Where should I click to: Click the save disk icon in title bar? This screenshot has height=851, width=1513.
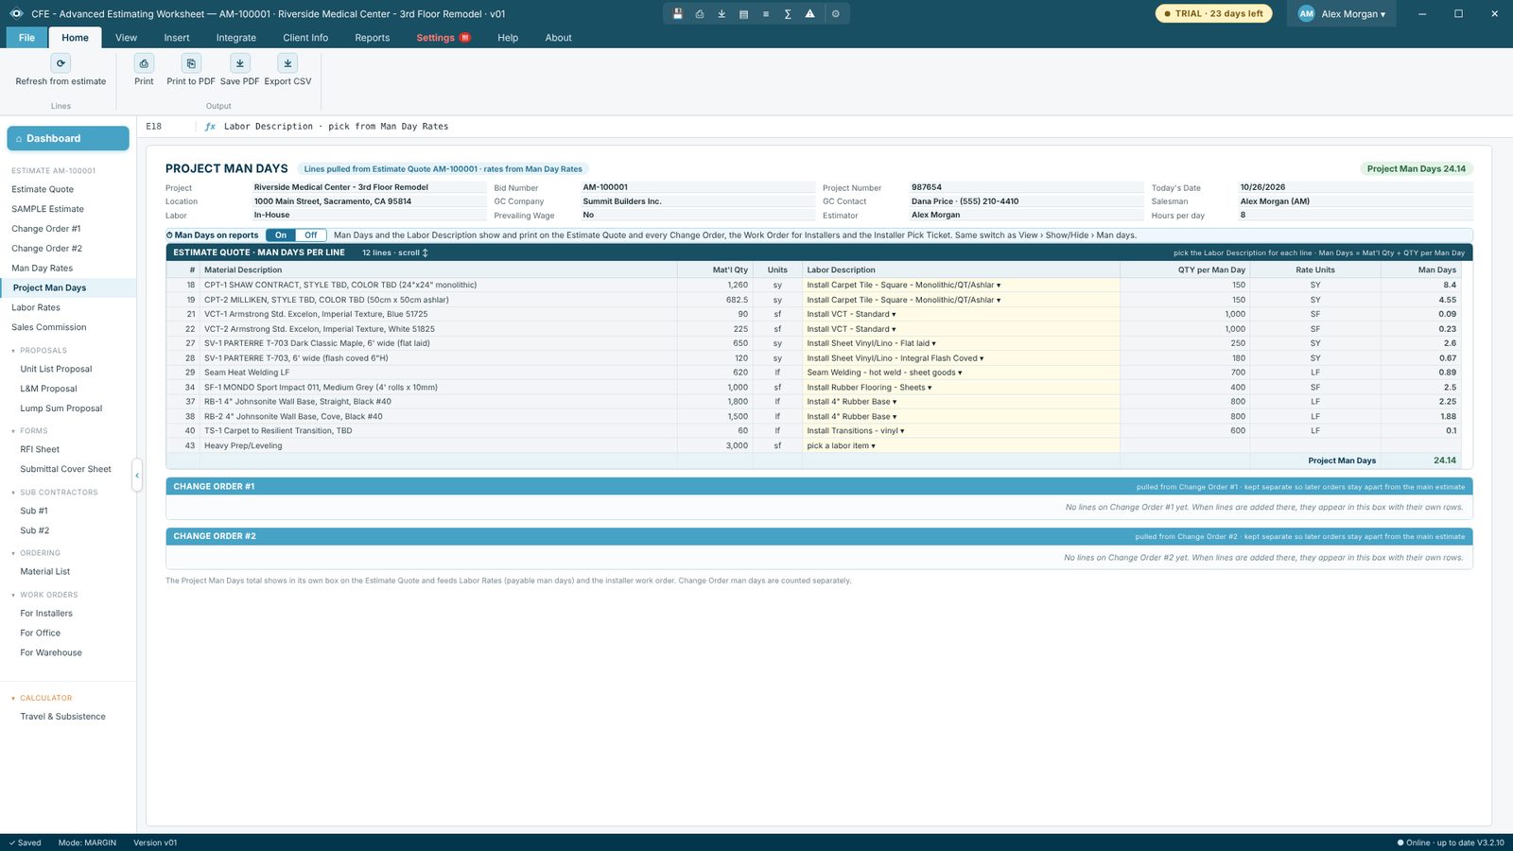pyautogui.click(x=678, y=14)
